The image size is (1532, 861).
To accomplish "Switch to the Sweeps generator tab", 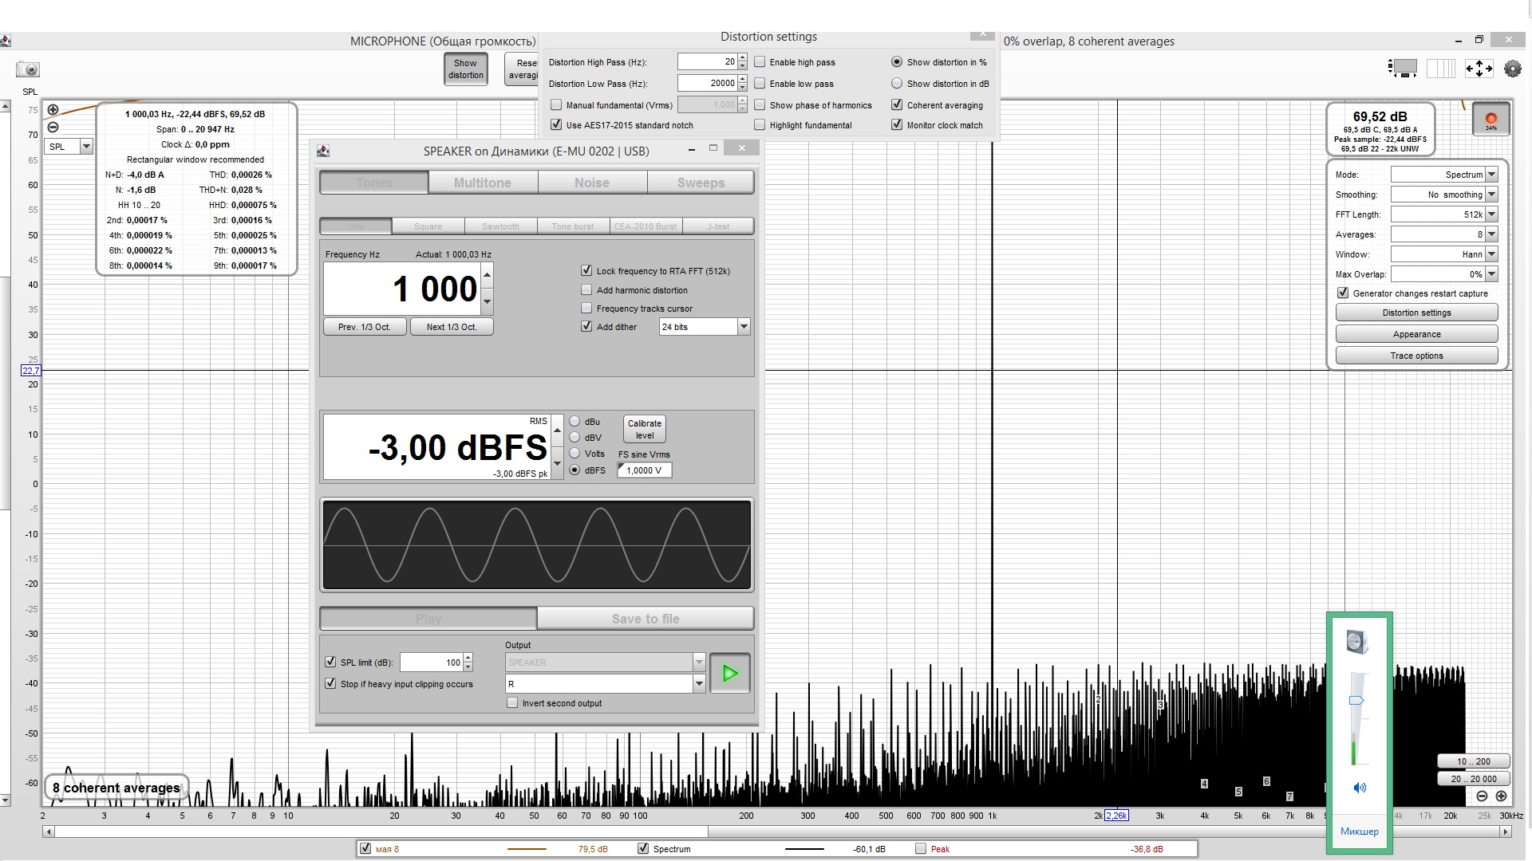I will coord(701,183).
